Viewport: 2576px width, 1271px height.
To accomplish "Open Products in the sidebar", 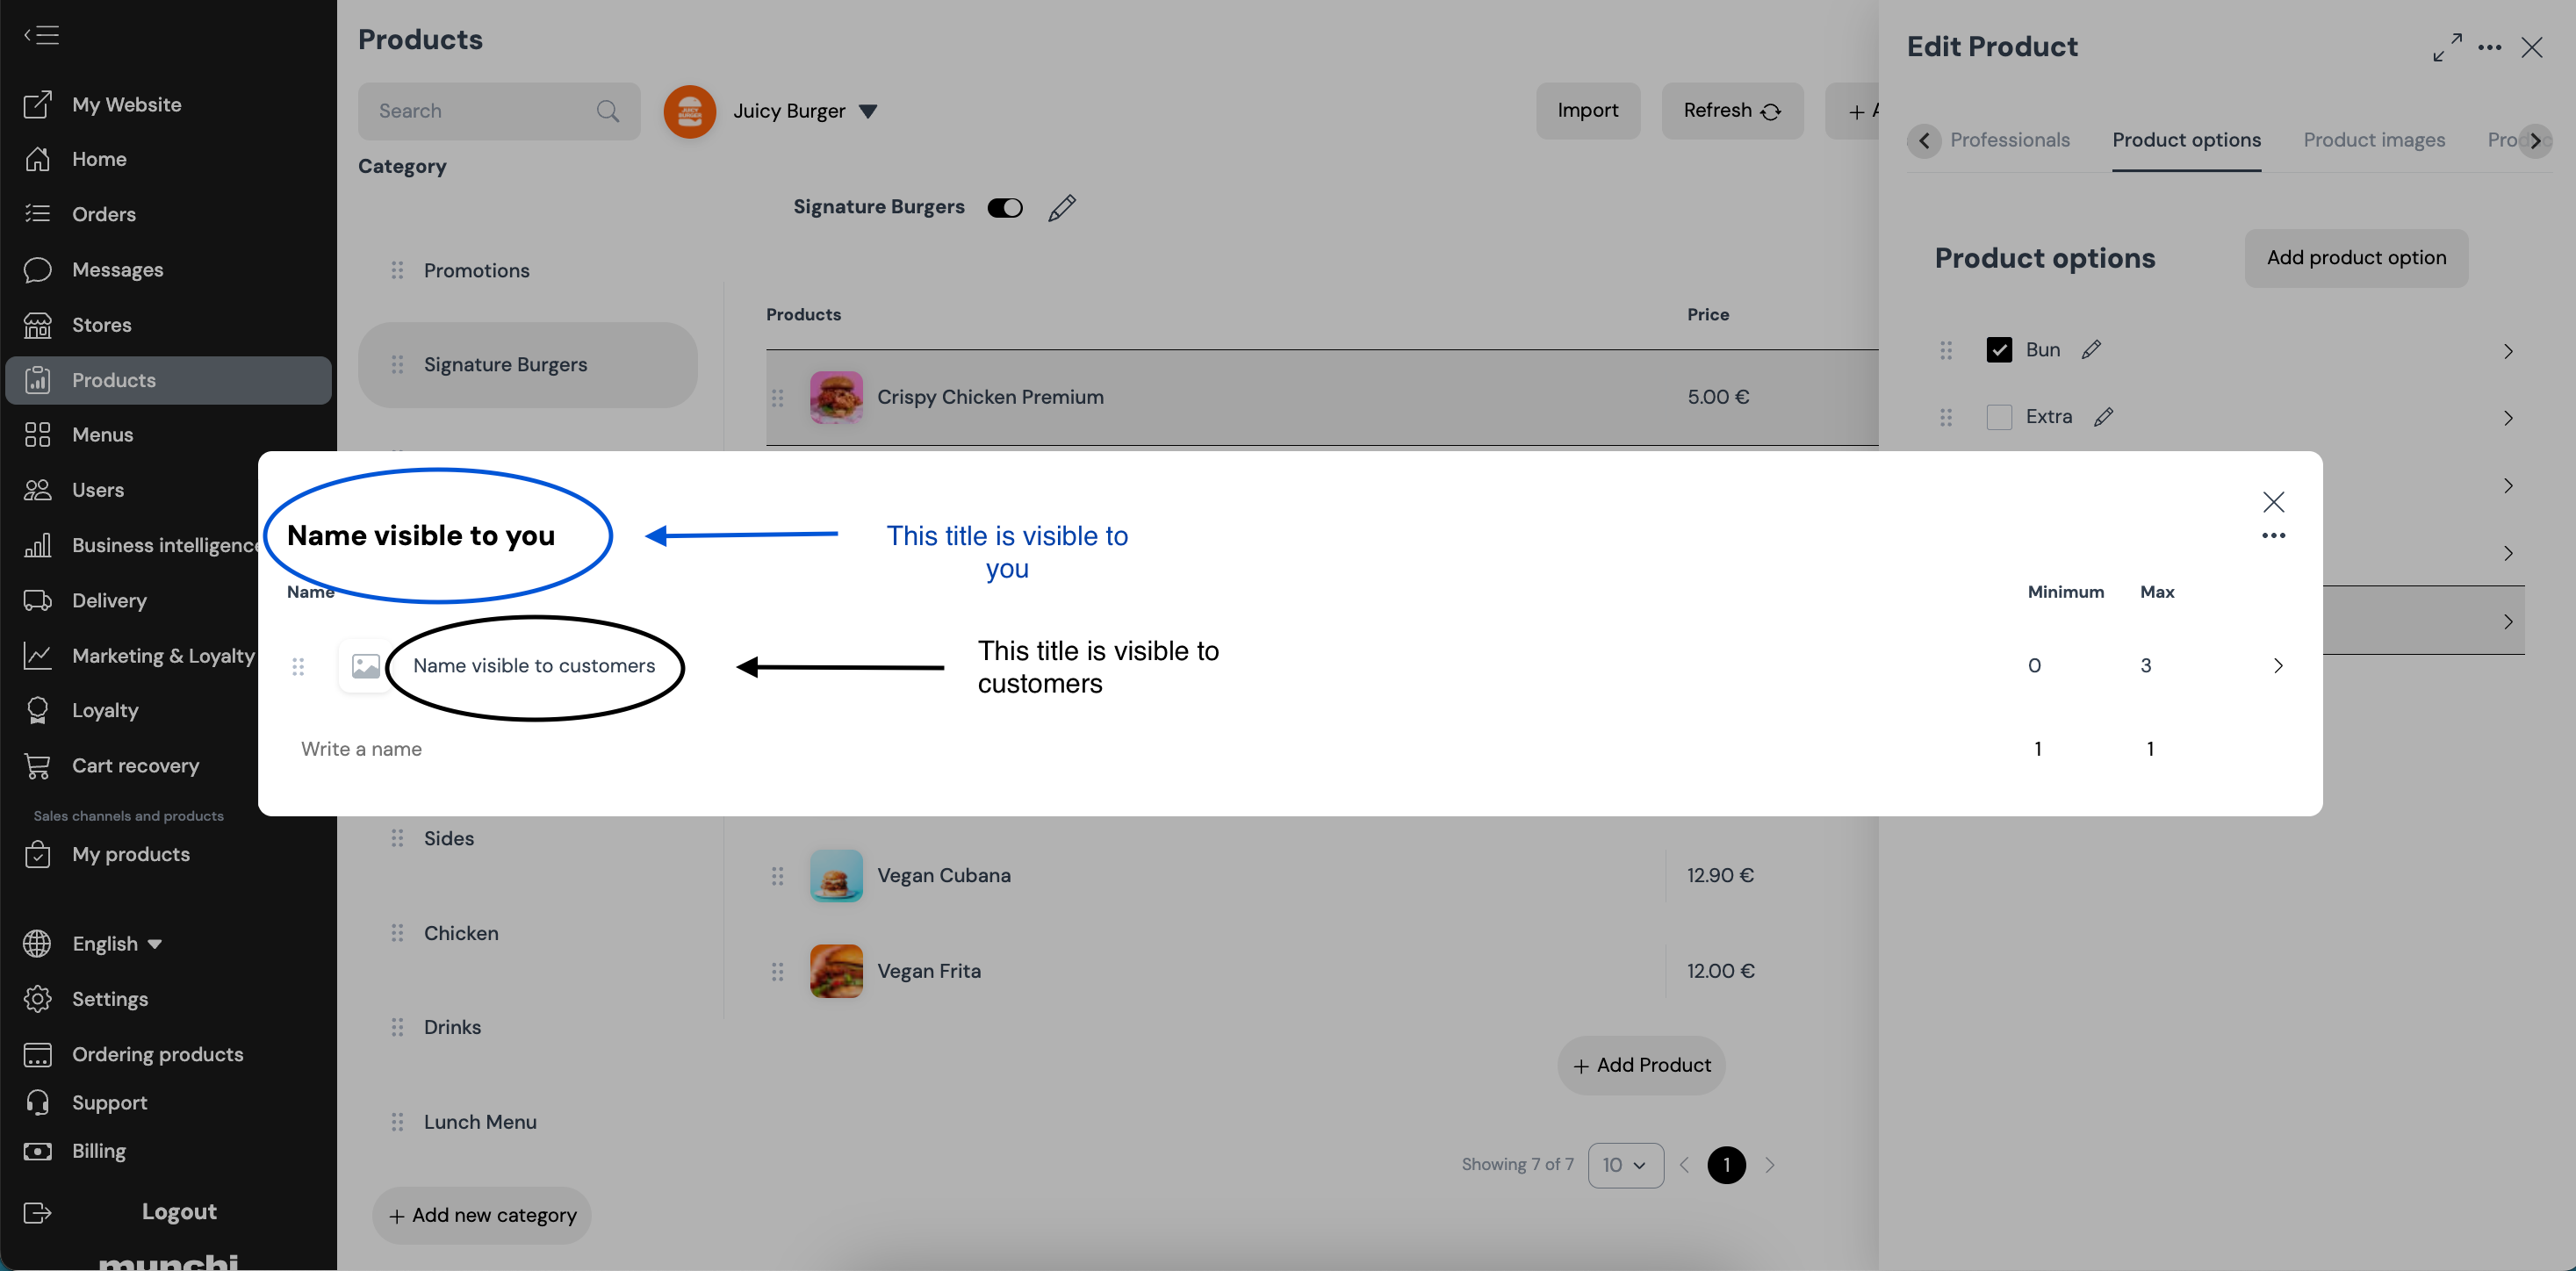I will click(x=168, y=380).
